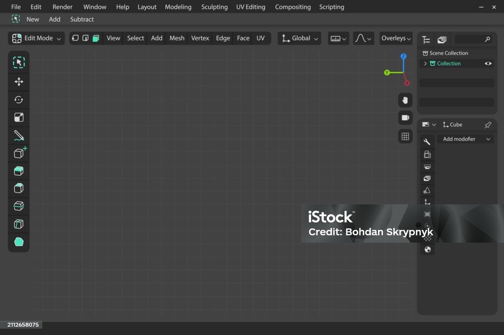Click the outliner display mode icon
The height and width of the screenshot is (335, 504).
[x=426, y=40]
